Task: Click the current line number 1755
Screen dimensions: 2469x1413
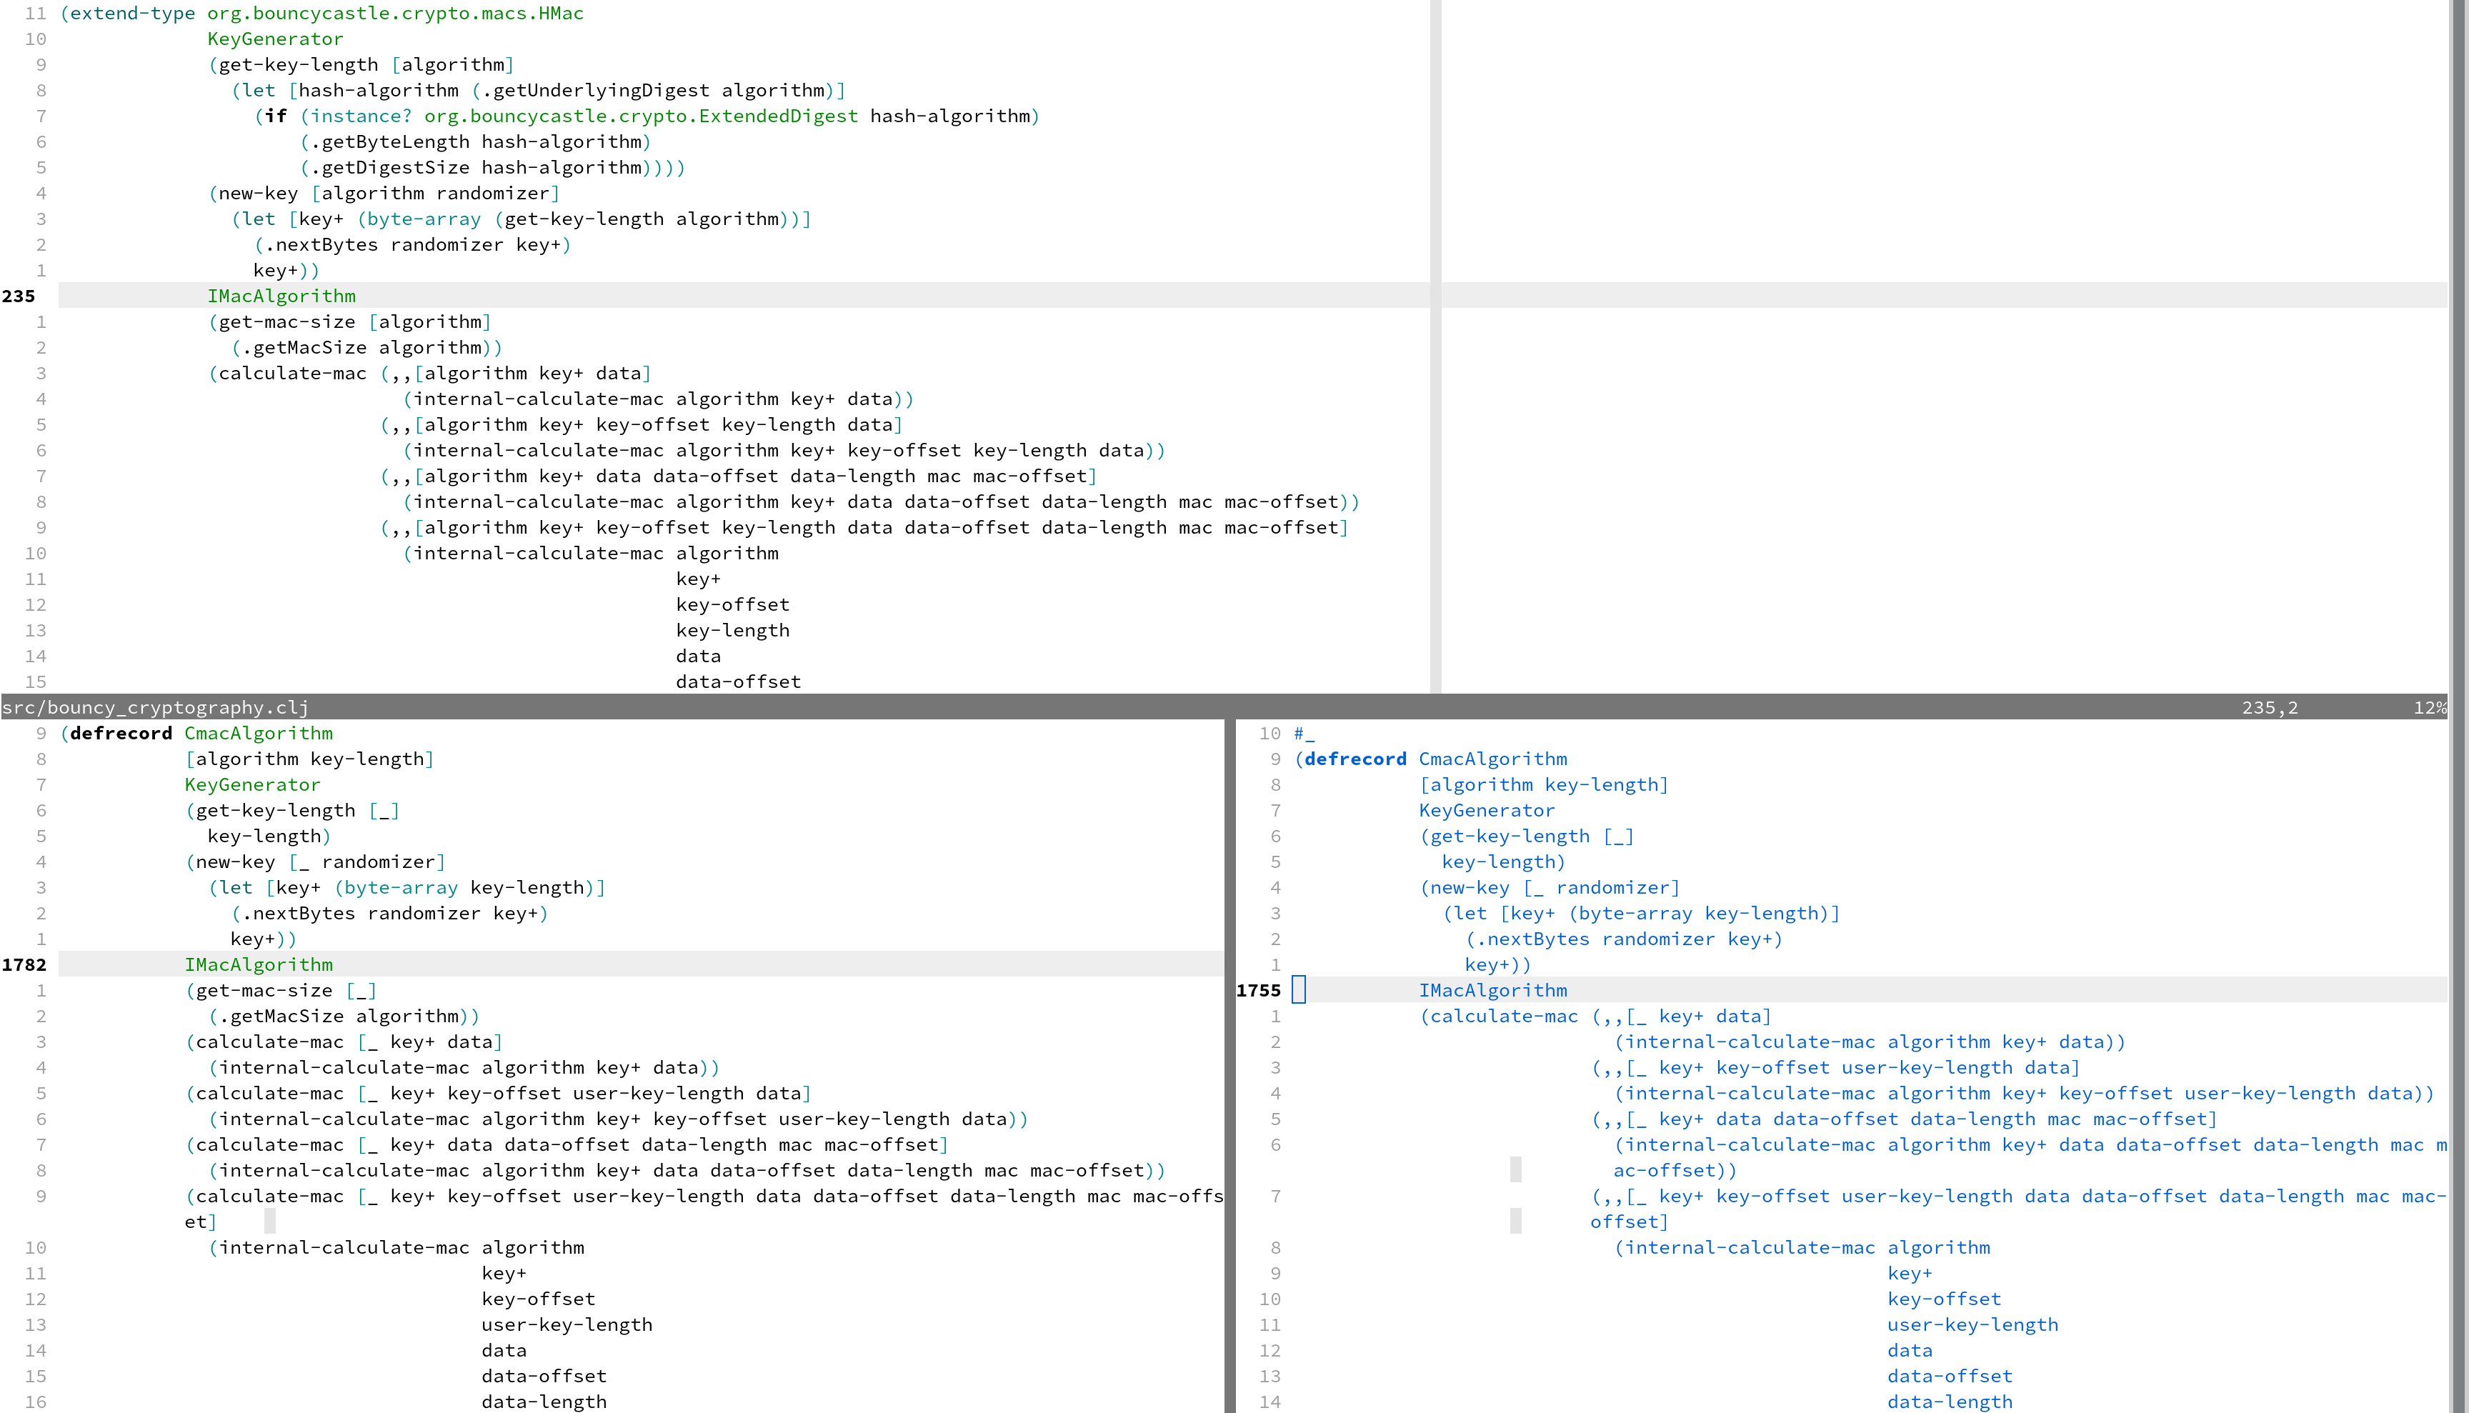Action: point(1259,990)
